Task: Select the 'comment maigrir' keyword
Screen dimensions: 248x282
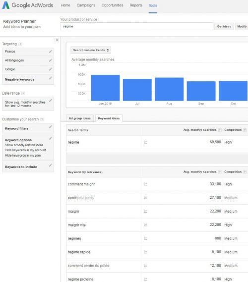Action: click(x=81, y=184)
